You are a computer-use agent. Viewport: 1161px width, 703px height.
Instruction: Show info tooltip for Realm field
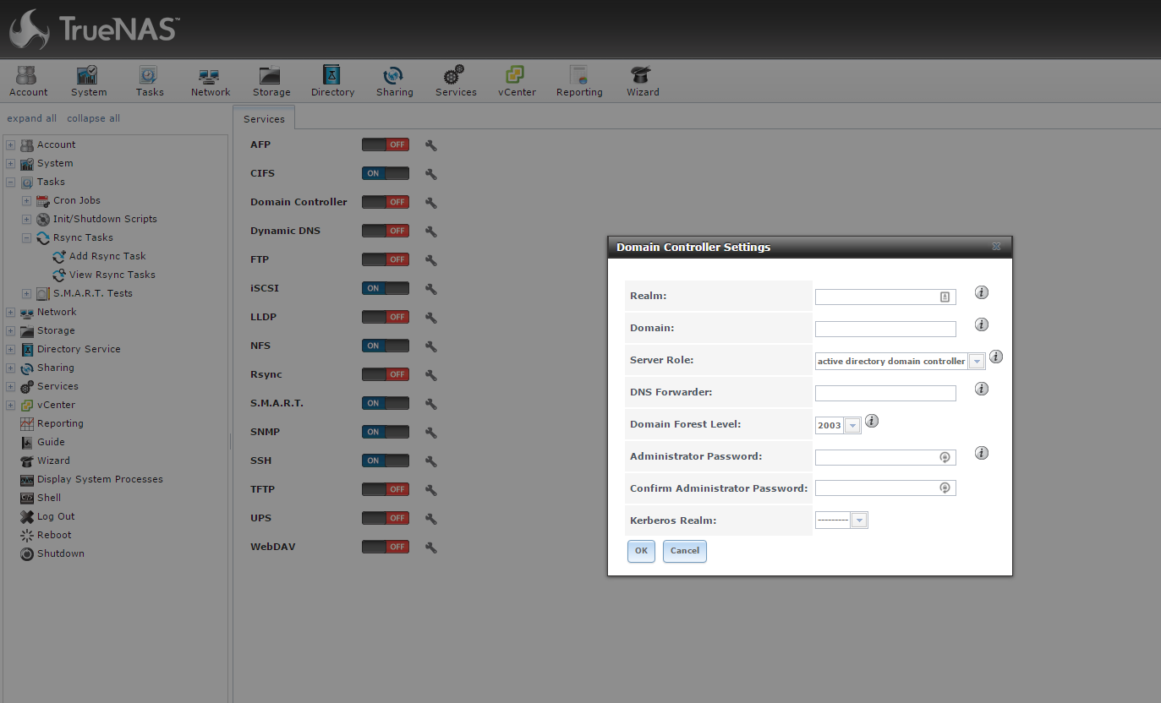pyautogui.click(x=981, y=292)
